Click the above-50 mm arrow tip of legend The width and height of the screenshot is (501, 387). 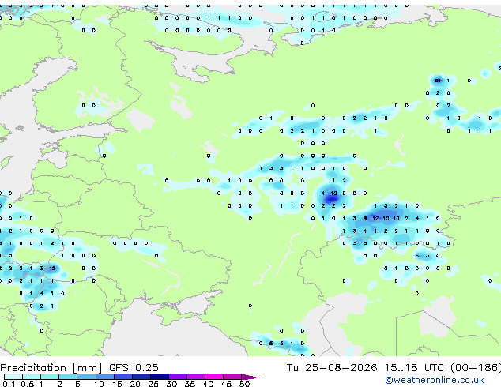250,377
